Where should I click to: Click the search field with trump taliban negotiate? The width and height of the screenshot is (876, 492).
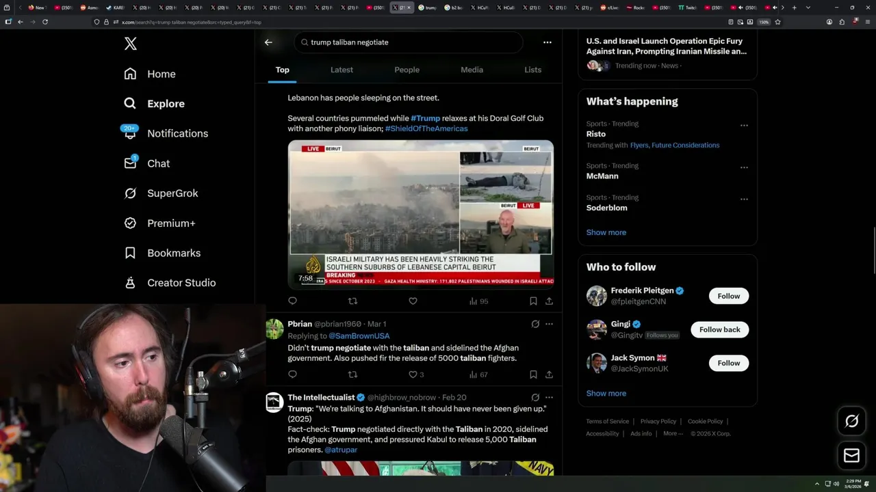click(409, 42)
